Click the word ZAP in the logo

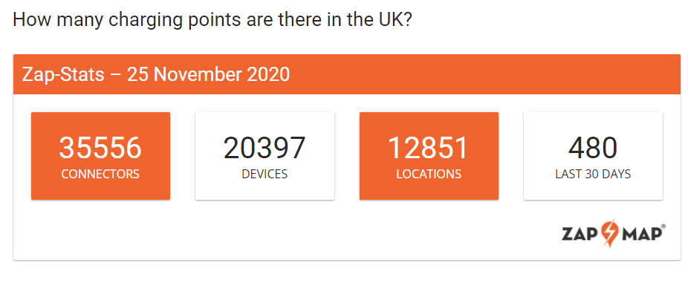pyautogui.click(x=582, y=234)
